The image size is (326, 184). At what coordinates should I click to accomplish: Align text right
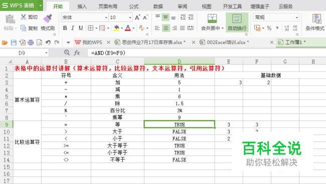pos(175,28)
